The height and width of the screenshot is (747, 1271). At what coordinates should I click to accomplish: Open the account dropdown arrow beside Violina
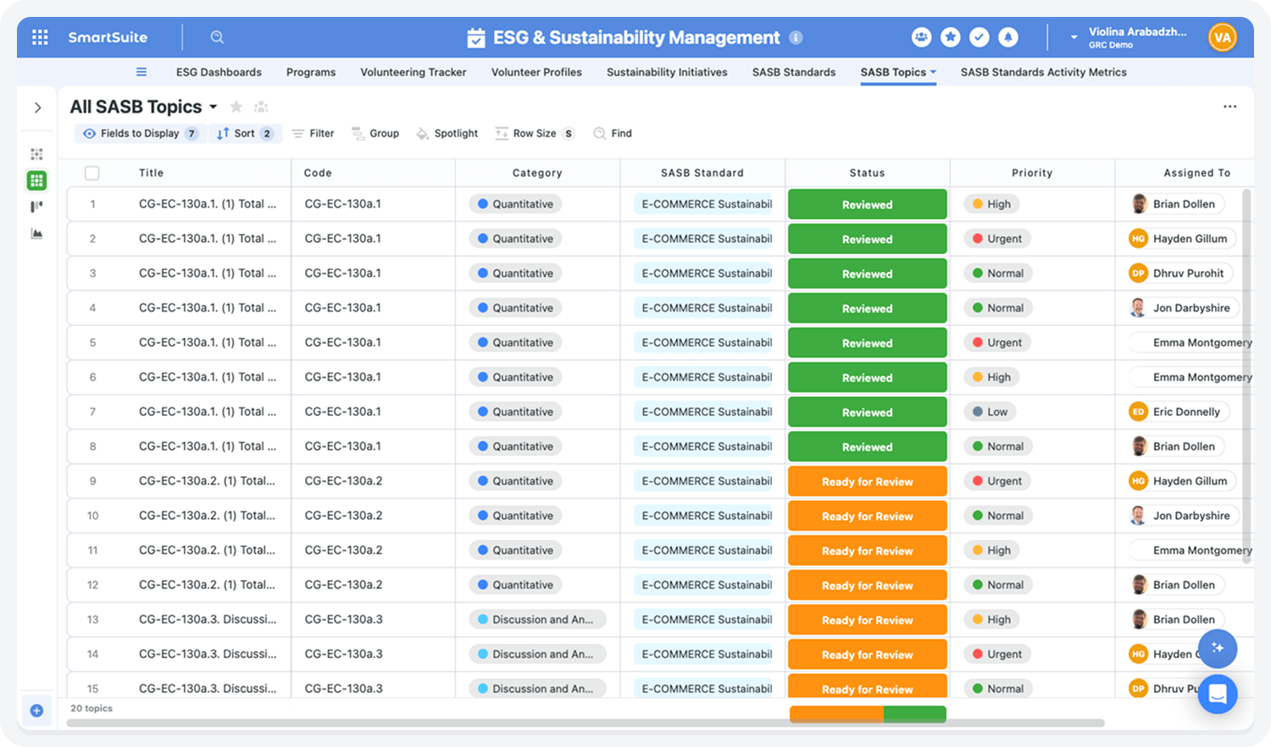coord(1074,37)
